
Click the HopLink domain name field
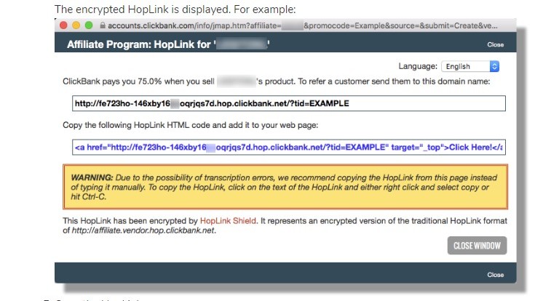(288, 103)
